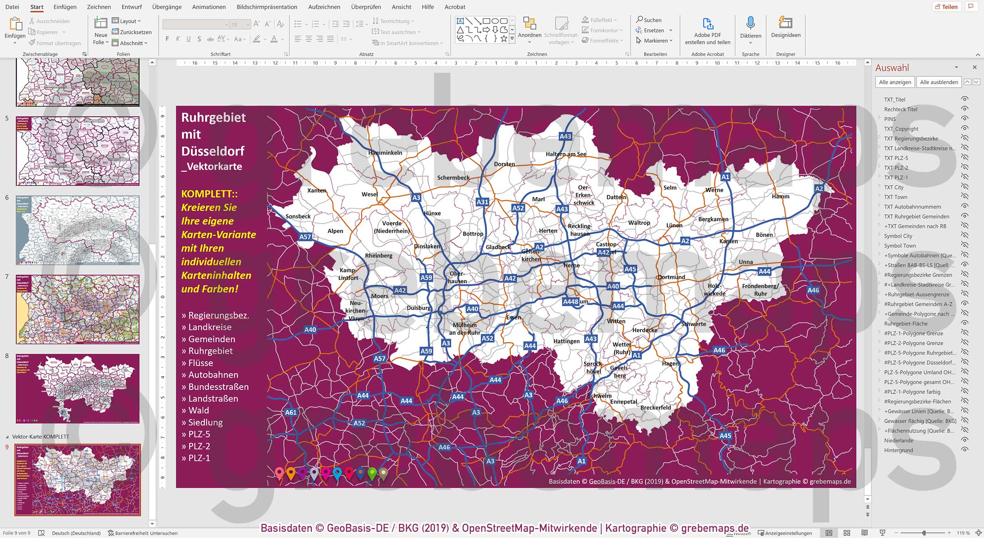Click the Alle ausblenden button

click(938, 82)
